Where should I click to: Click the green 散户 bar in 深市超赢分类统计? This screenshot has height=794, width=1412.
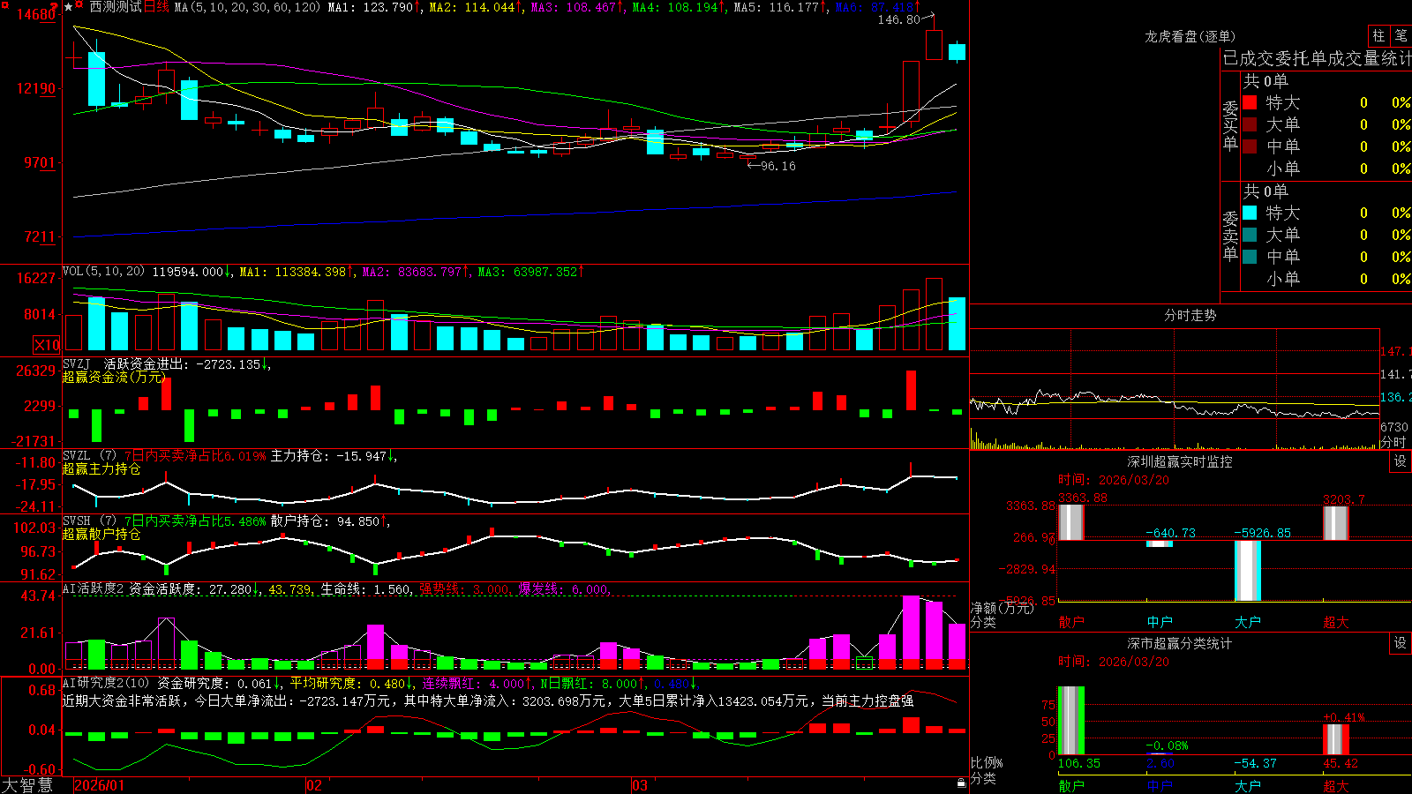click(1070, 720)
